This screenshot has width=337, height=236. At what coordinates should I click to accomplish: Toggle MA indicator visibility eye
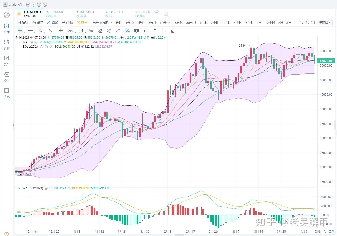pyautogui.click(x=31, y=42)
